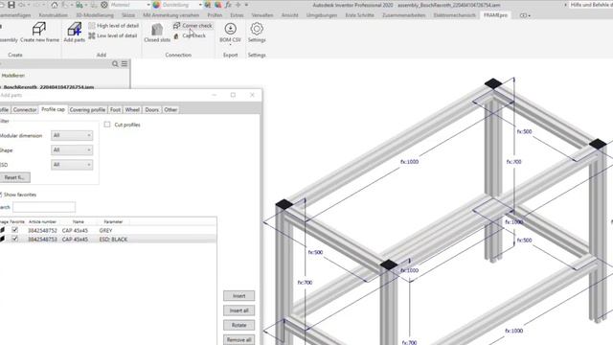Image resolution: width=613 pixels, height=345 pixels.
Task: Select the ESD: BLACK cap row
Action: pos(108,239)
